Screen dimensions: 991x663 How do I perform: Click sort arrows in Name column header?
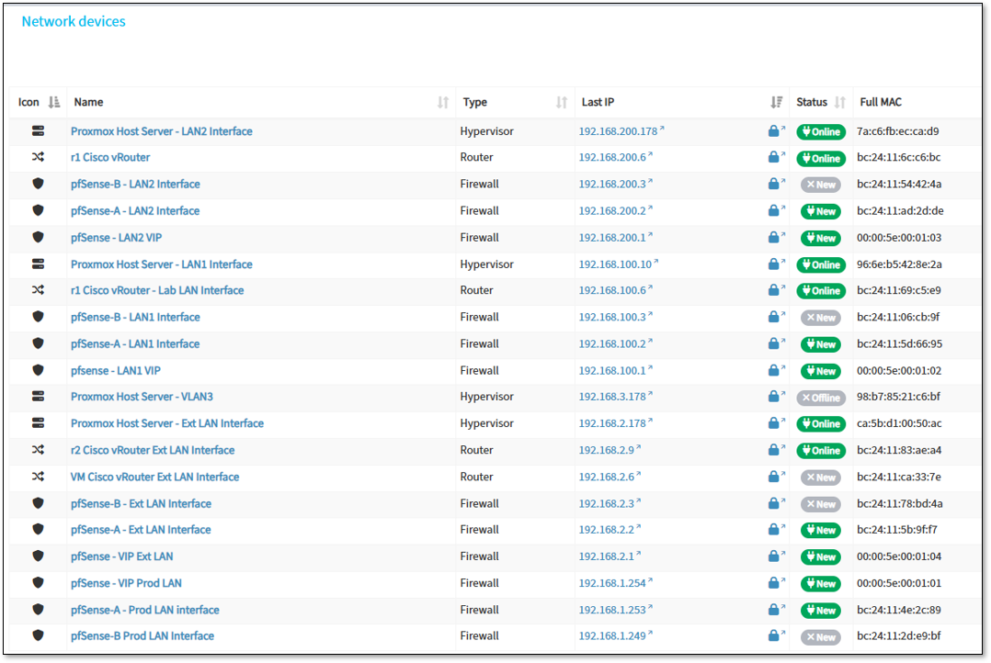[x=443, y=102]
